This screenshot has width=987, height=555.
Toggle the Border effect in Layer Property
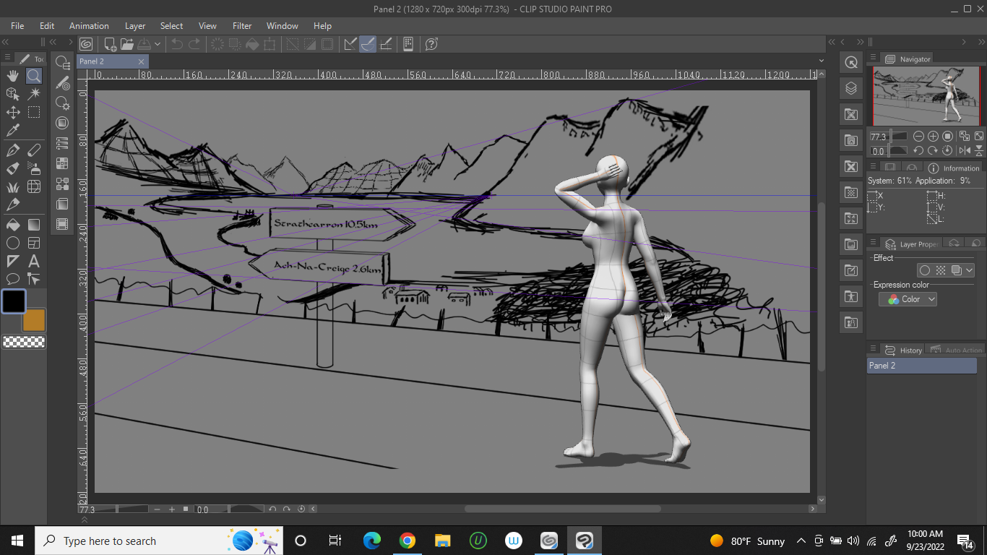(x=924, y=270)
